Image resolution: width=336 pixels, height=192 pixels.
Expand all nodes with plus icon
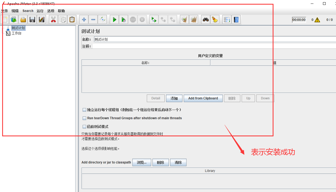pyautogui.click(x=84, y=20)
